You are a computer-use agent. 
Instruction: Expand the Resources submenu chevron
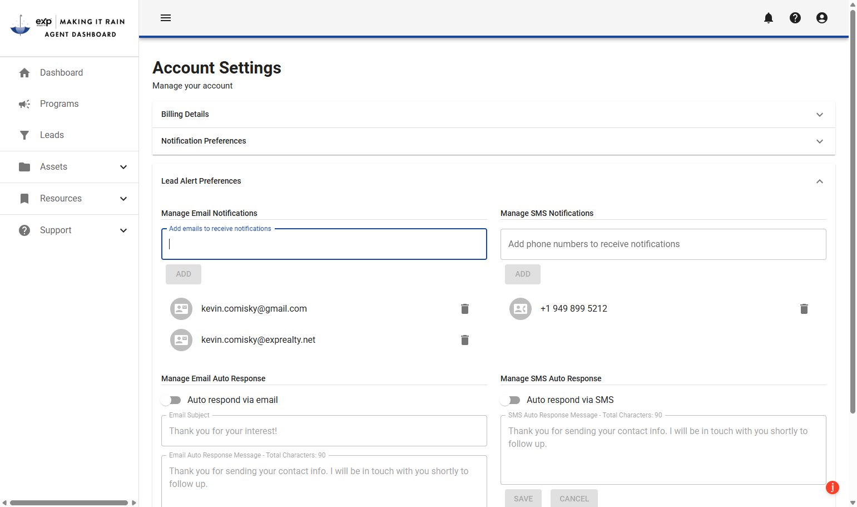coord(123,199)
